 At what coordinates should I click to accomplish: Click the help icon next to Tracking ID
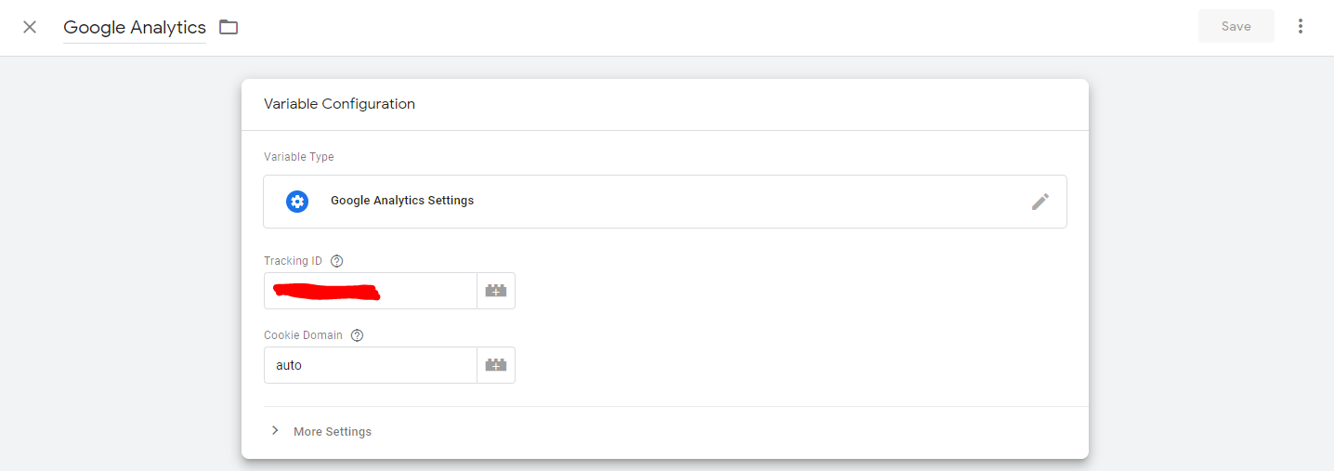tap(337, 261)
